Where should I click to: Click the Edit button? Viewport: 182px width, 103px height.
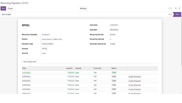tap(3, 8)
